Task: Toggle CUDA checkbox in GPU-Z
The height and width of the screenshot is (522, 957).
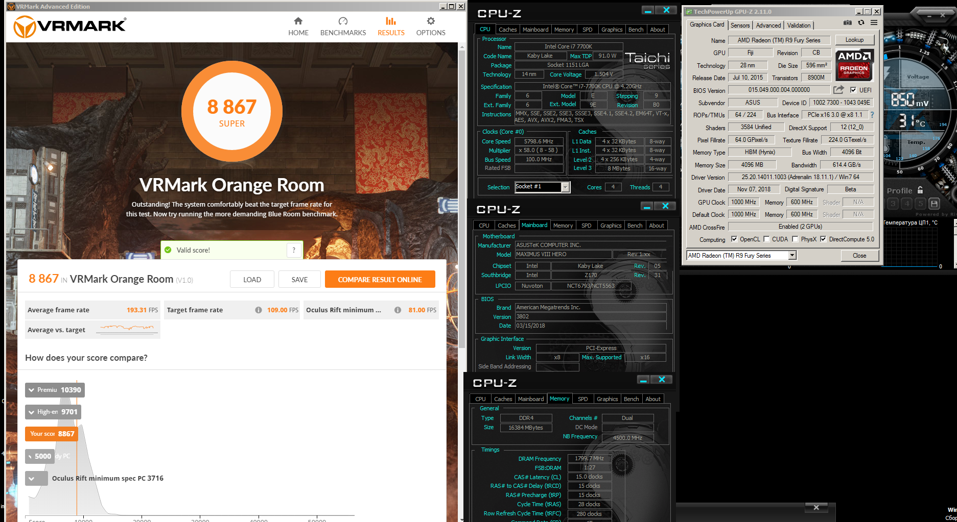Action: pyautogui.click(x=766, y=239)
